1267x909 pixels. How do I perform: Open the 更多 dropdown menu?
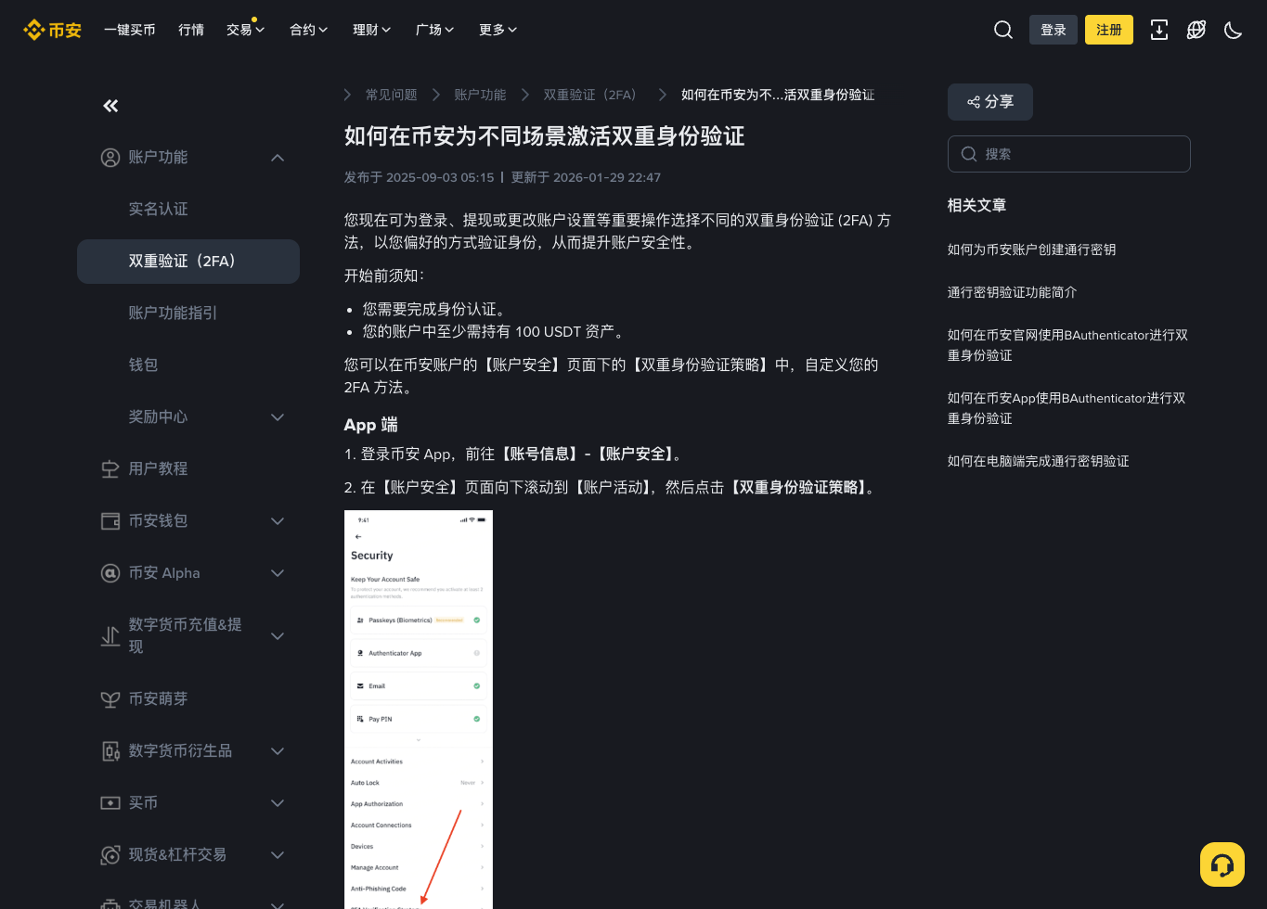tap(498, 30)
